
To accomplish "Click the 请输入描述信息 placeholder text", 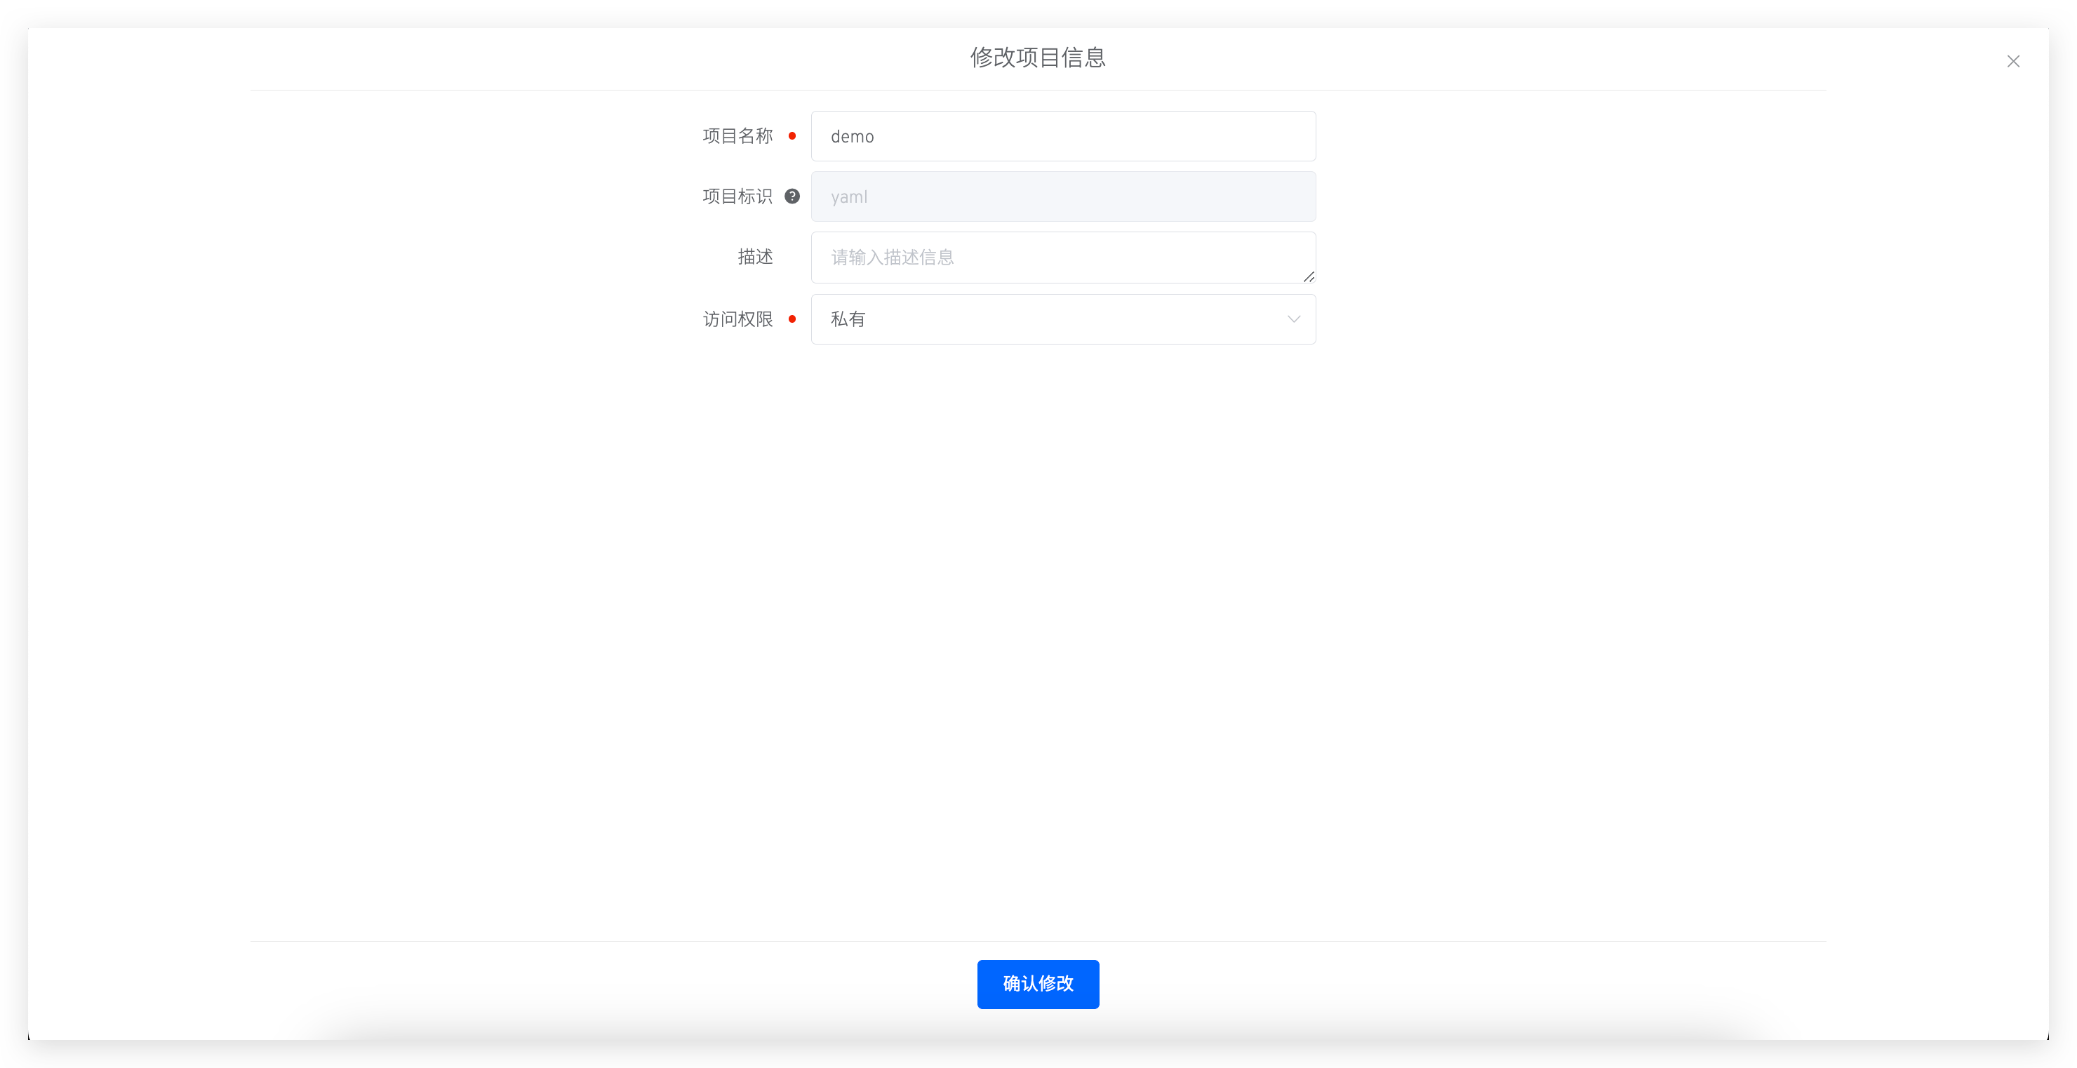I will 892,257.
